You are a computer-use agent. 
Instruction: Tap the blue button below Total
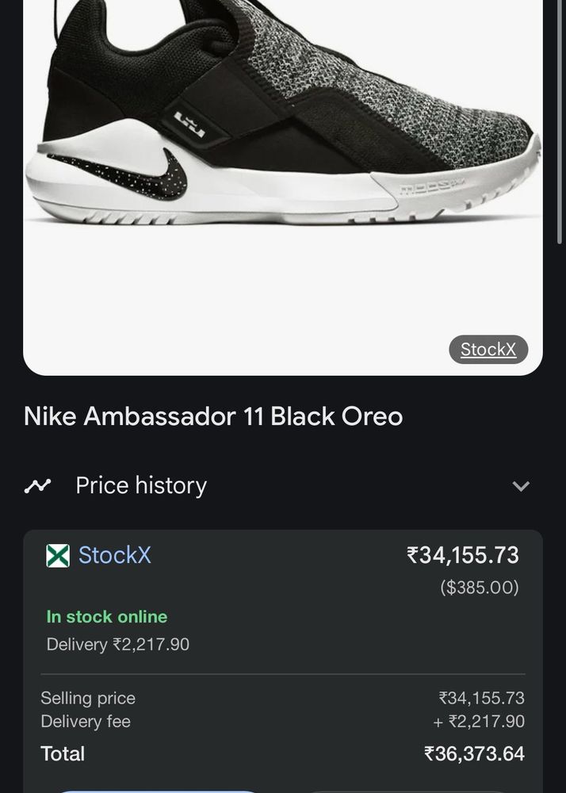tap(159, 789)
